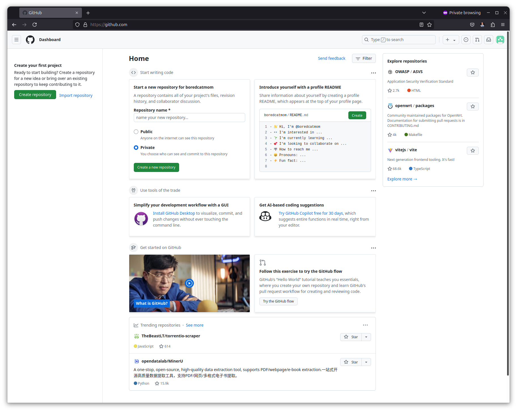517x411 pixels.
Task: Click the site security padlock icon
Action: [85, 25]
